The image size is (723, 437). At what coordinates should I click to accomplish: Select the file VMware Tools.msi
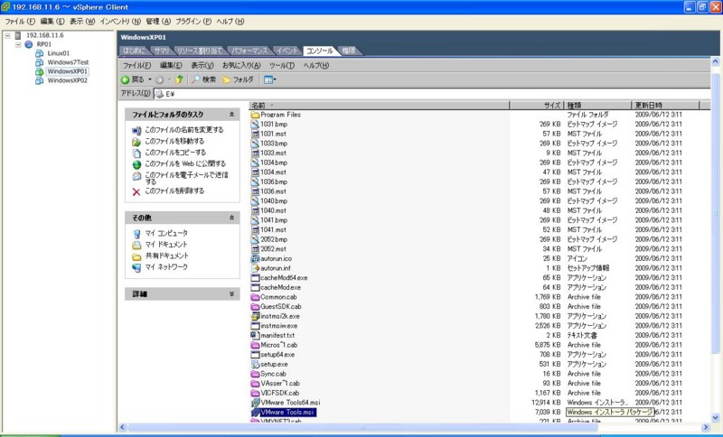point(287,412)
